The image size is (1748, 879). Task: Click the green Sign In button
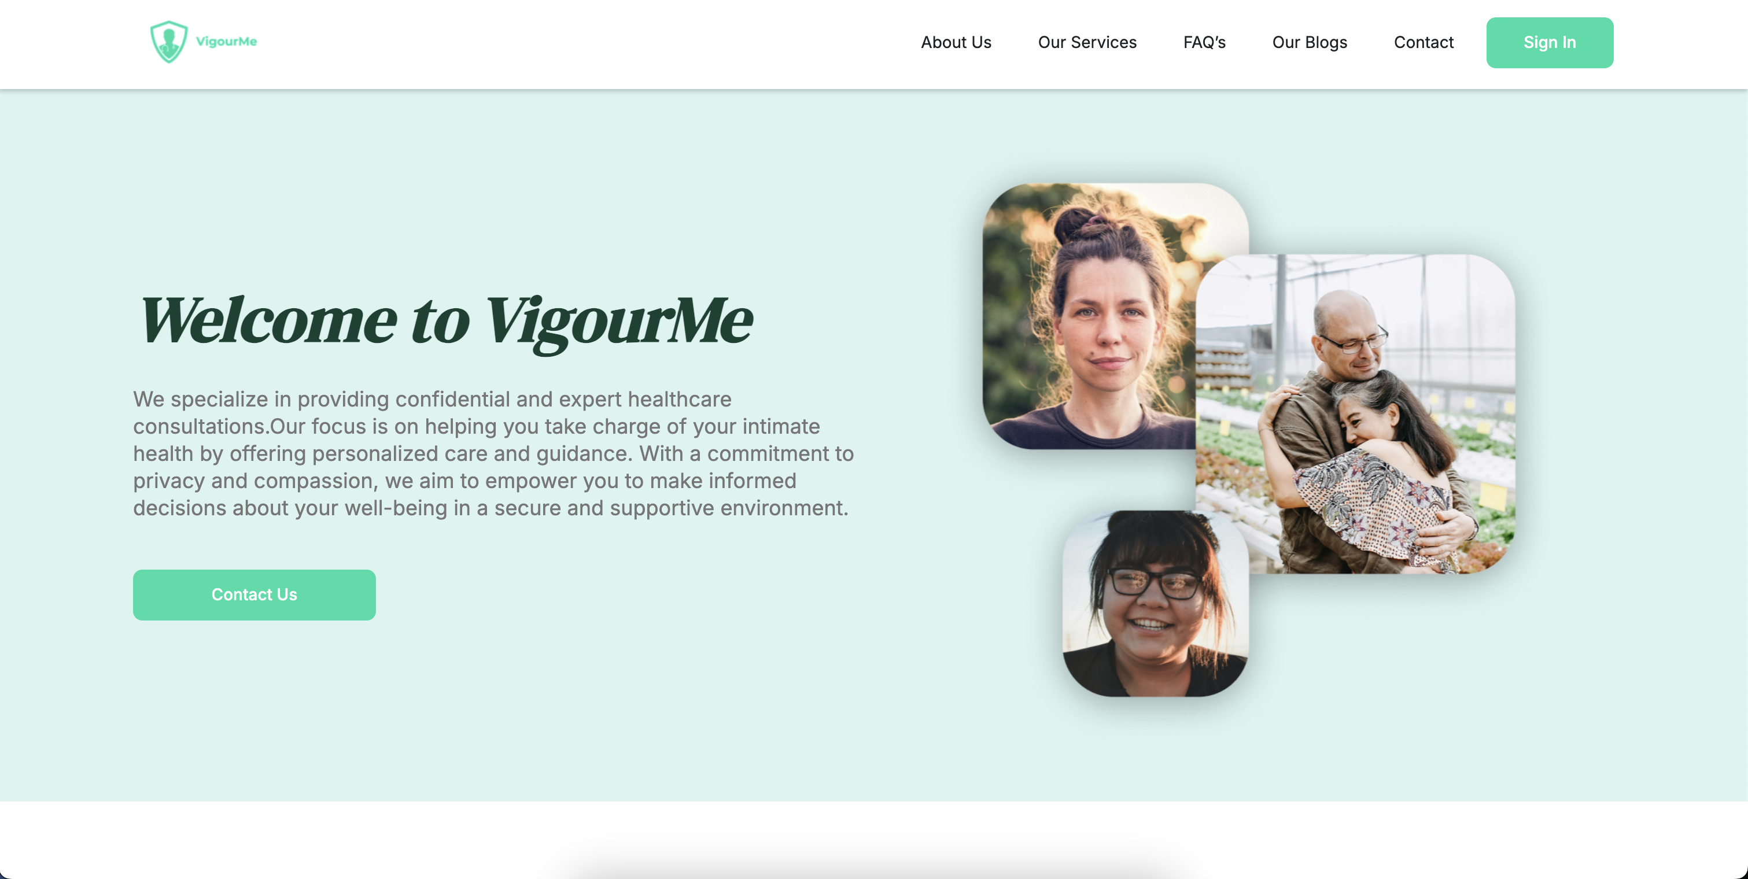(x=1549, y=43)
